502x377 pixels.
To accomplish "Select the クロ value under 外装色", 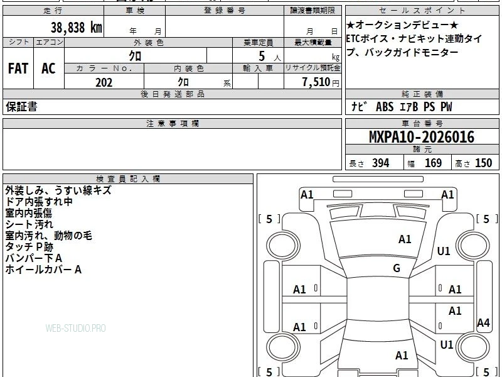I will [x=135, y=56].
